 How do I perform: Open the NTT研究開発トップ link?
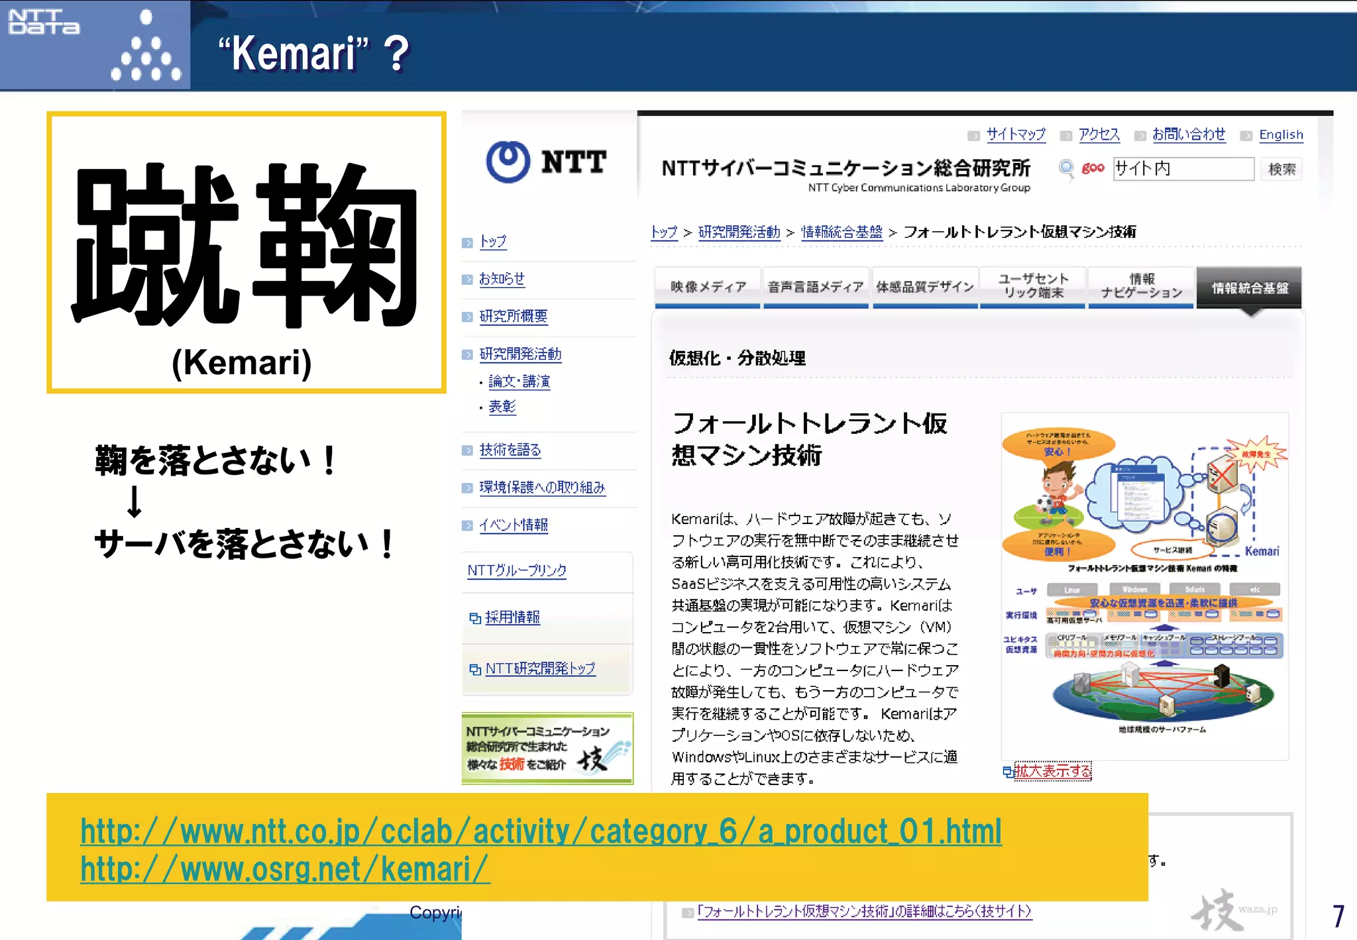(540, 669)
